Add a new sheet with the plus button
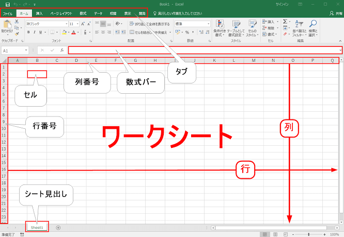 pyautogui.click(x=58, y=228)
